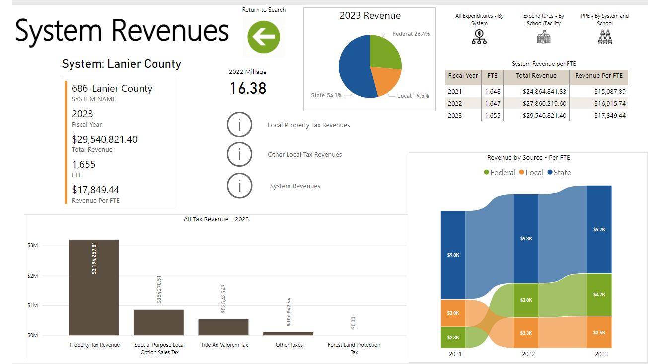Sort table by Total Revenue column header

(536, 76)
